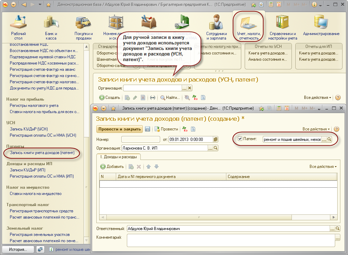Open the calendar icon in main title bar
The height and width of the screenshot is (255, 348).
click(x=279, y=5)
